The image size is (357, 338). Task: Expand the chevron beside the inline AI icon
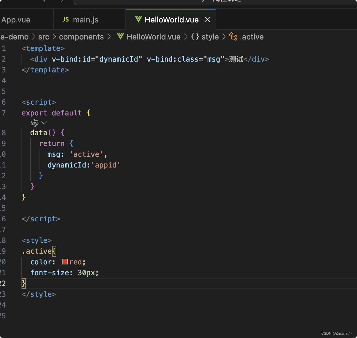point(44,123)
